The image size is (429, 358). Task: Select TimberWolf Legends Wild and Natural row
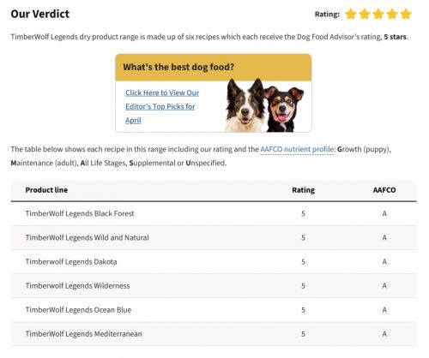tap(214, 238)
